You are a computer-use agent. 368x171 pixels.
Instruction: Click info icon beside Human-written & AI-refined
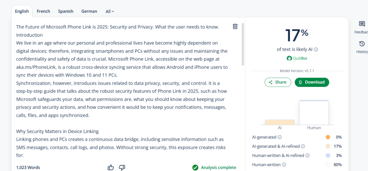pyautogui.click(x=308, y=156)
